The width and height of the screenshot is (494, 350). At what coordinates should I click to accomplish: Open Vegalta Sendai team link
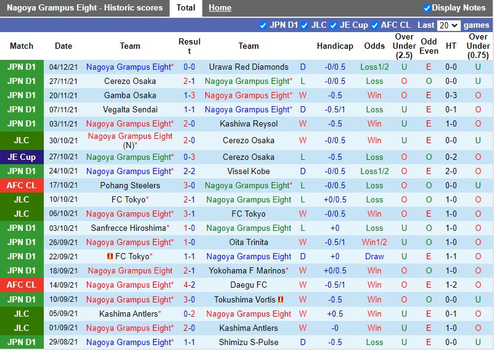(130, 109)
